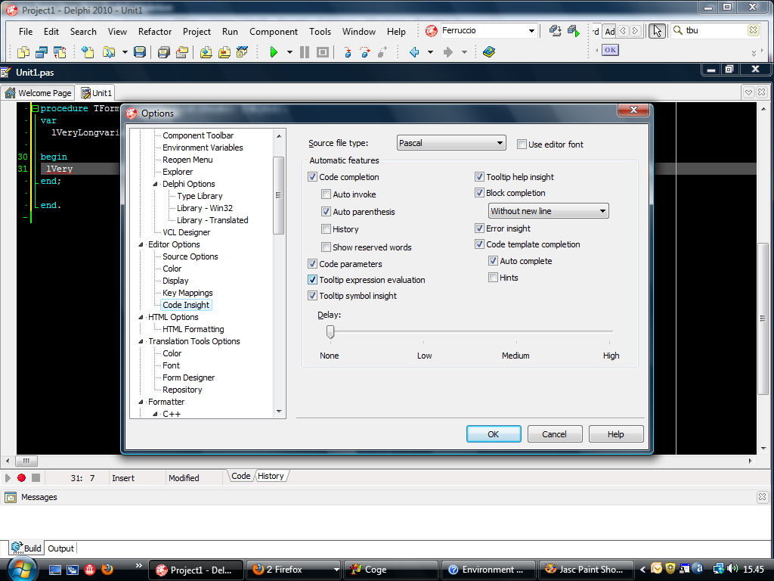Click the Save (floppy disk) toolbar icon

[140, 52]
